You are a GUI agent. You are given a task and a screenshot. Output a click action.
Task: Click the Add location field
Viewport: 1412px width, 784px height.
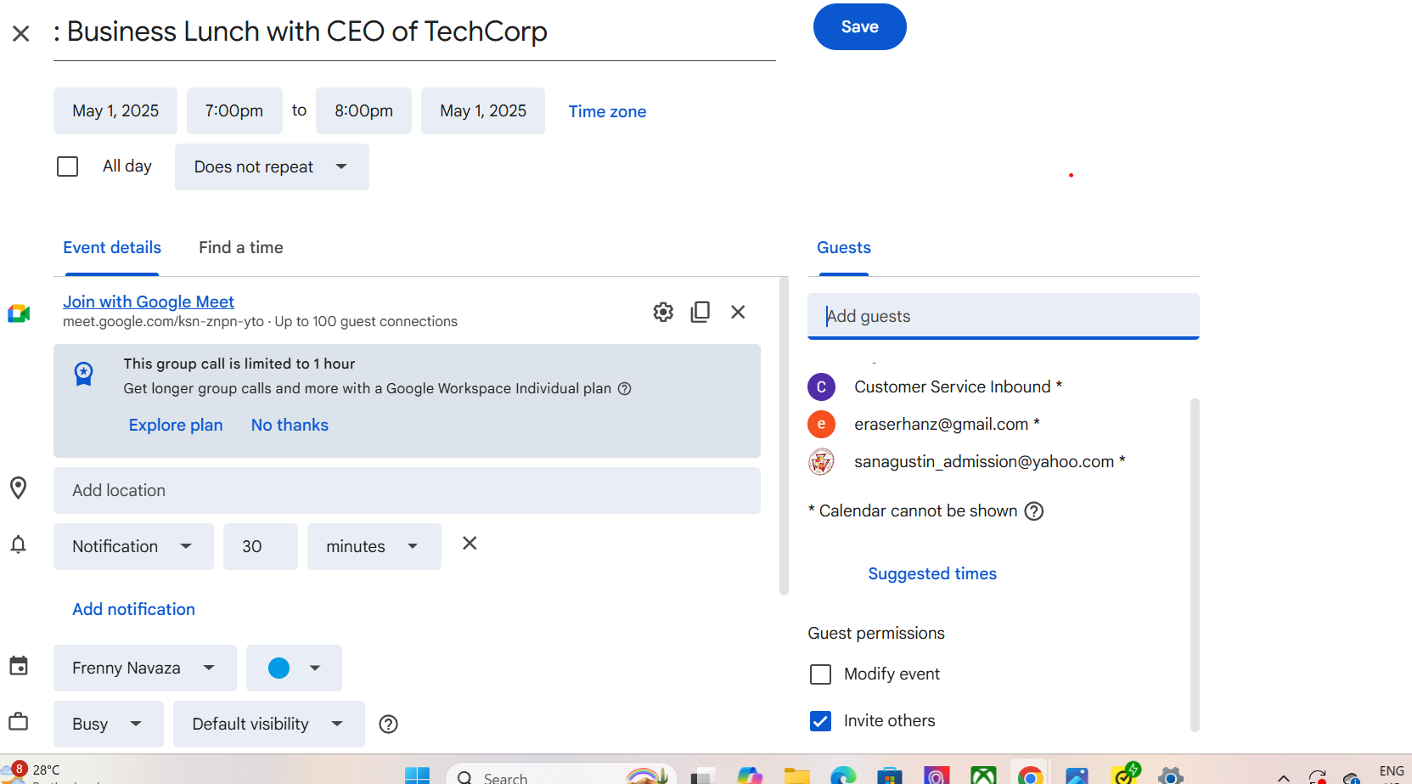click(x=407, y=491)
